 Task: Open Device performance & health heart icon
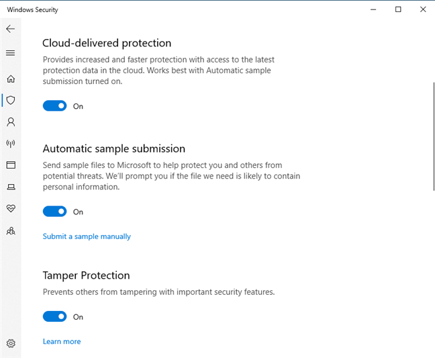pos(10,209)
